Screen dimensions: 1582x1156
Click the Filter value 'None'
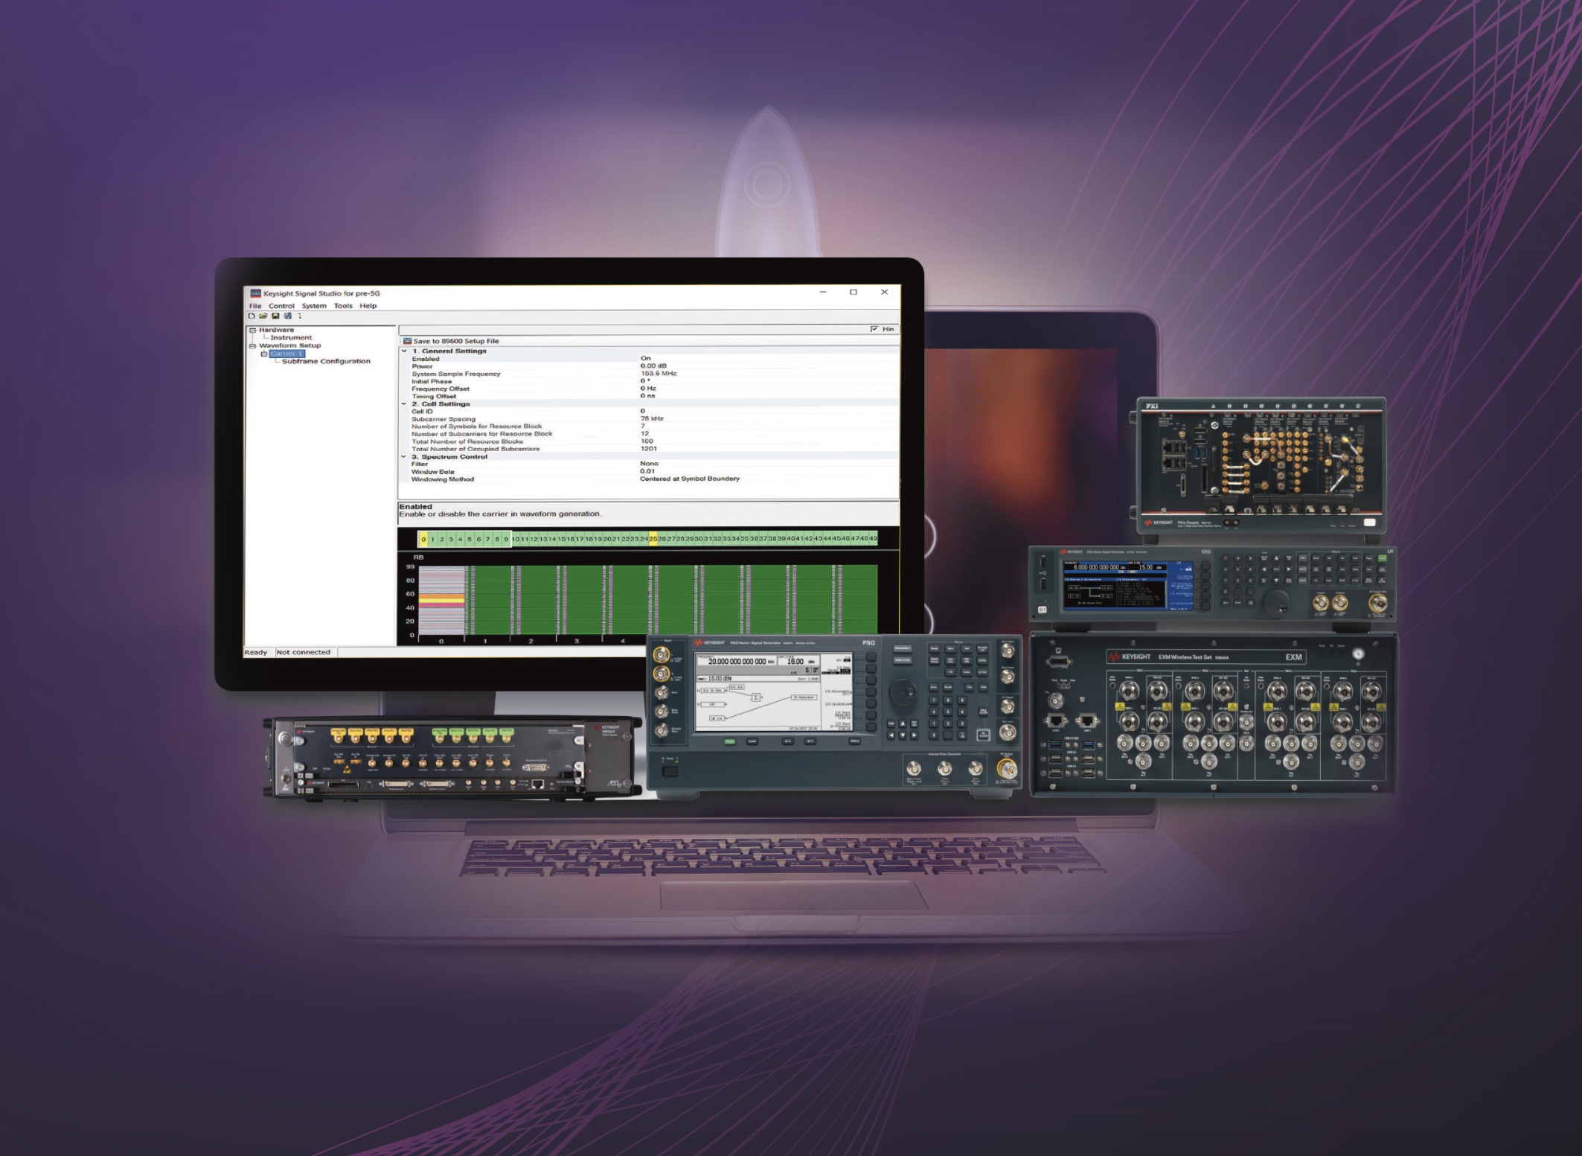[649, 463]
